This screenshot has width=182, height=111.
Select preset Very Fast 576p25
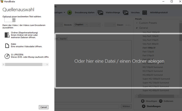(x=150, y=40)
